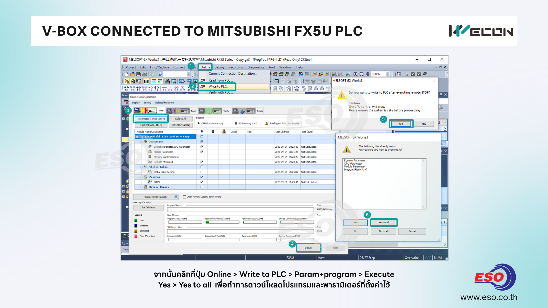Viewport: 548px width, 308px height.
Task: Collapse Mitsubishi FX5U Series - Copy root node
Action: point(137,137)
